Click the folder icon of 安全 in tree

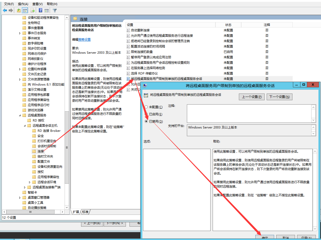tap(34, 136)
